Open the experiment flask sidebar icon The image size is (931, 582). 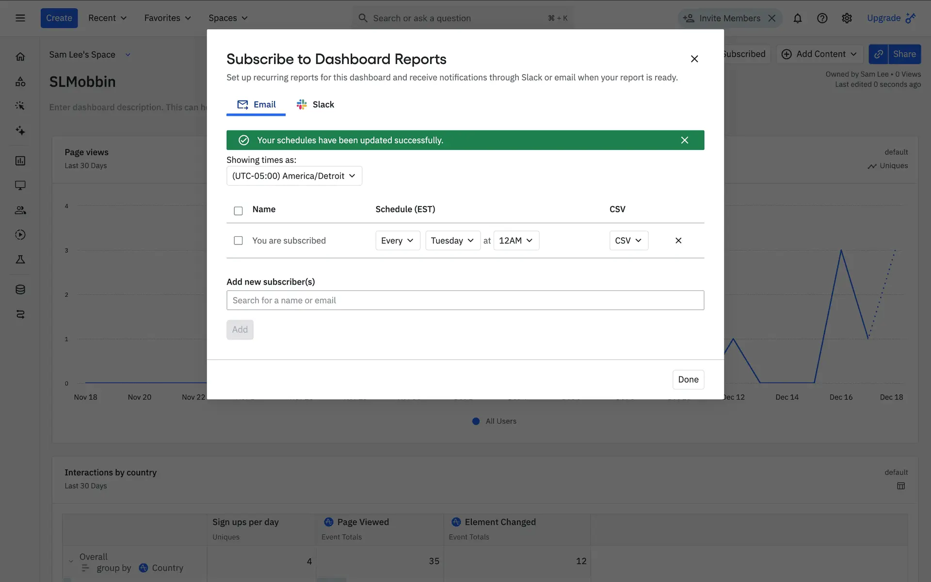click(20, 259)
